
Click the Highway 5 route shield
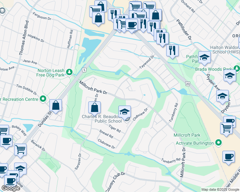point(84,70)
